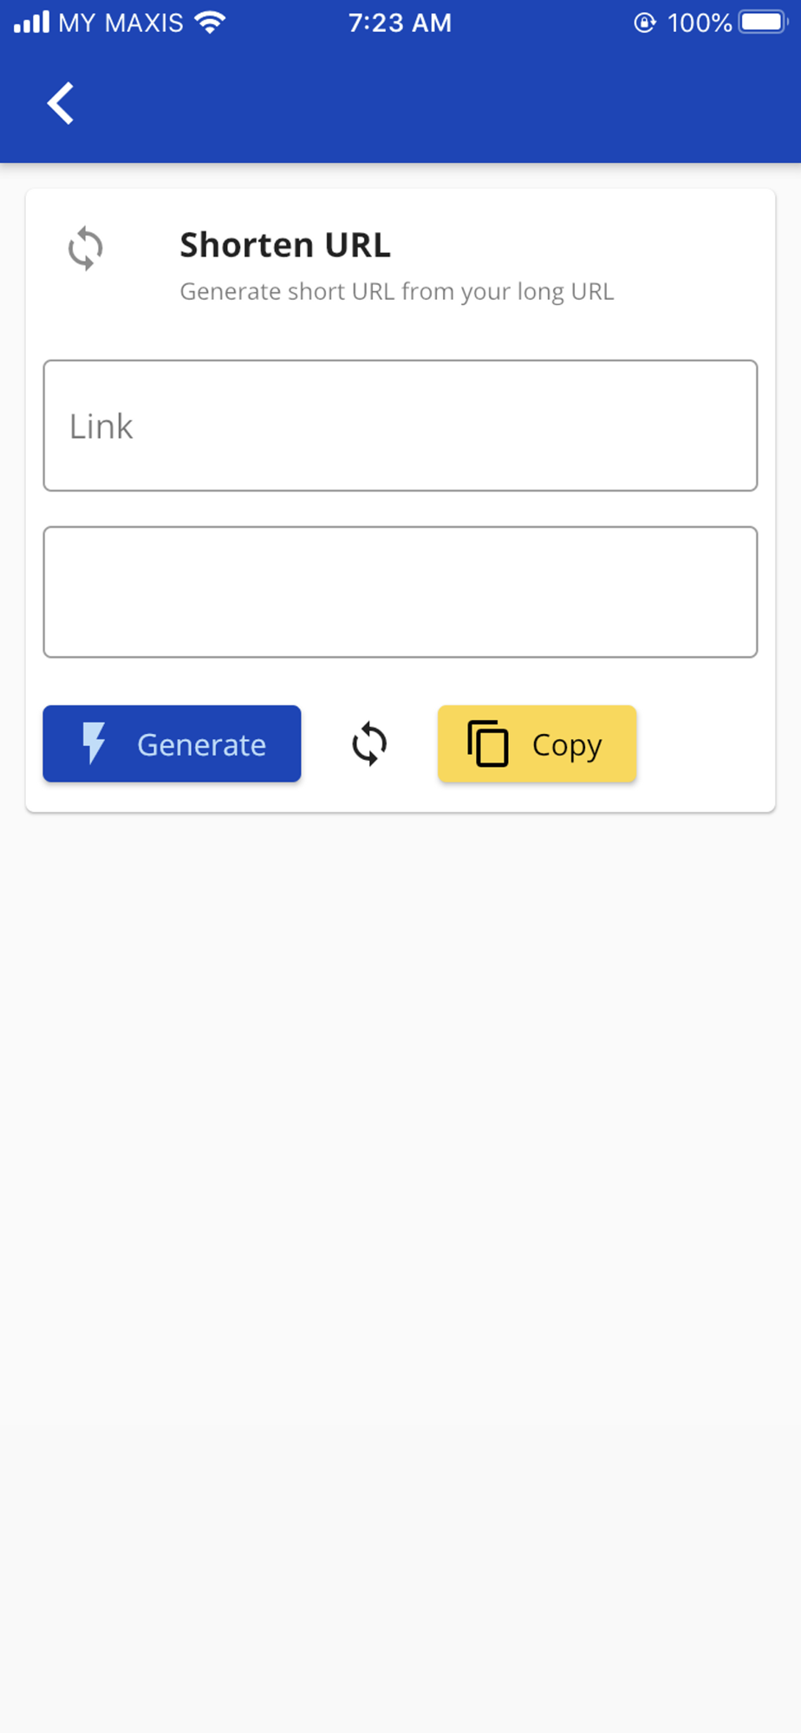Tap the rotation lock icon in status bar

coord(645,23)
